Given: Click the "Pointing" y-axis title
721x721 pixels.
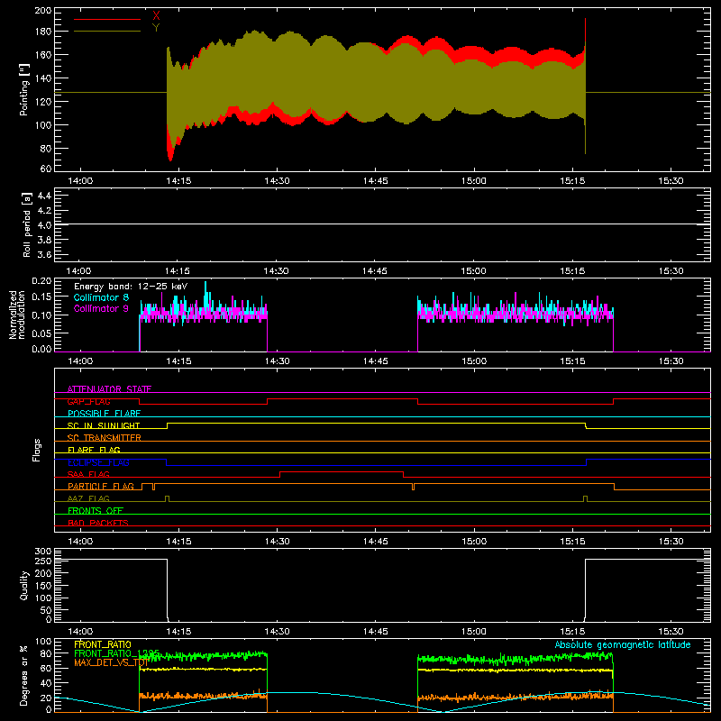Looking at the screenshot, I should pyautogui.click(x=24, y=89).
